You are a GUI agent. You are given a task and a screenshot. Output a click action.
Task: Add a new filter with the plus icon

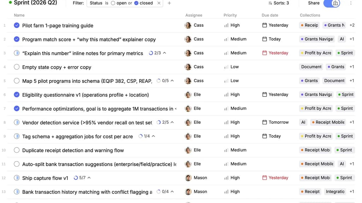(x=169, y=3)
